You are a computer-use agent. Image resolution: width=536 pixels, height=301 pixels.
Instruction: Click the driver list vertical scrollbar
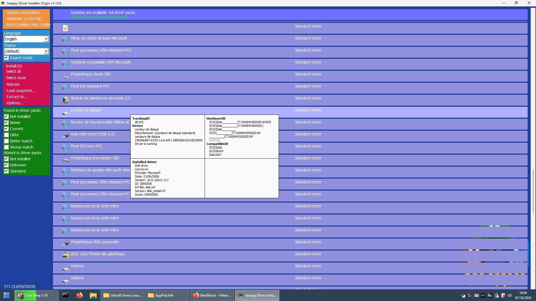(533, 191)
